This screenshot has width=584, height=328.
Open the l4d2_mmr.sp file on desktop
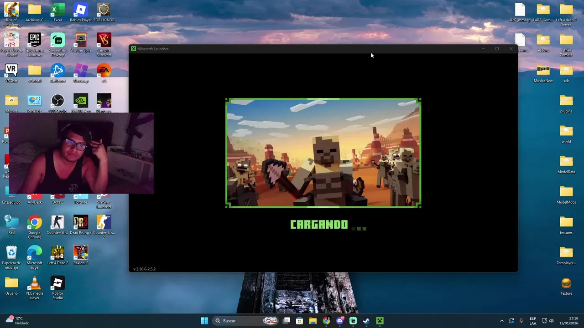coord(520,12)
